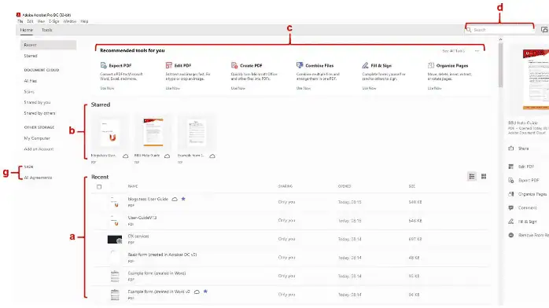Click the cloud icon on the first starred card
The height and width of the screenshot is (308, 549).
125,156
